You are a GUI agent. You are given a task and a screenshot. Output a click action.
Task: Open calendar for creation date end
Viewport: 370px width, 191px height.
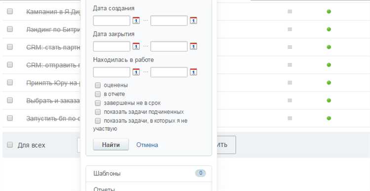(x=193, y=21)
